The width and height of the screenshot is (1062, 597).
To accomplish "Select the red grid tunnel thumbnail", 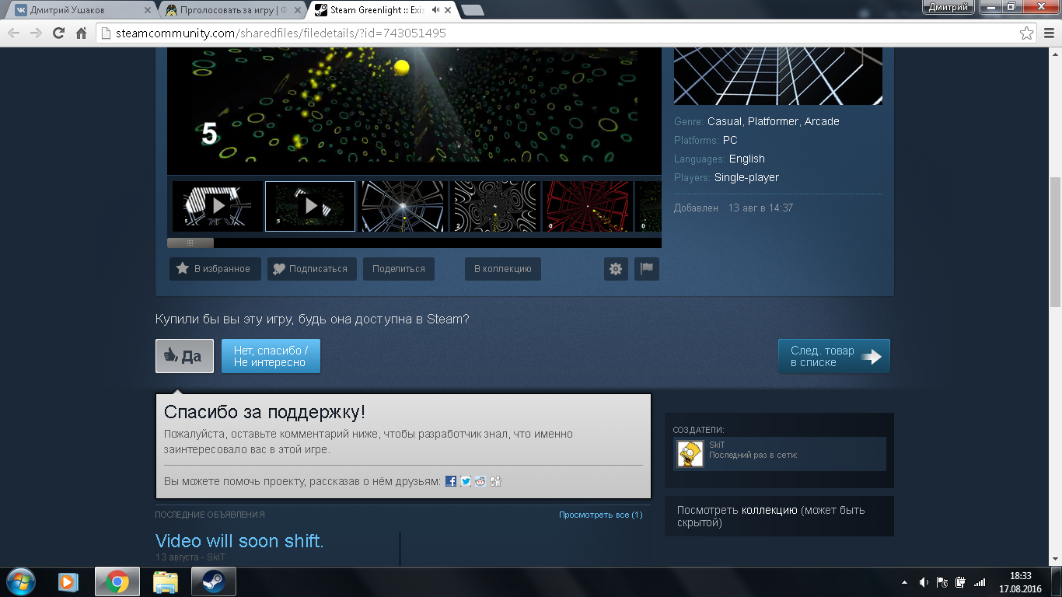I will pyautogui.click(x=588, y=206).
